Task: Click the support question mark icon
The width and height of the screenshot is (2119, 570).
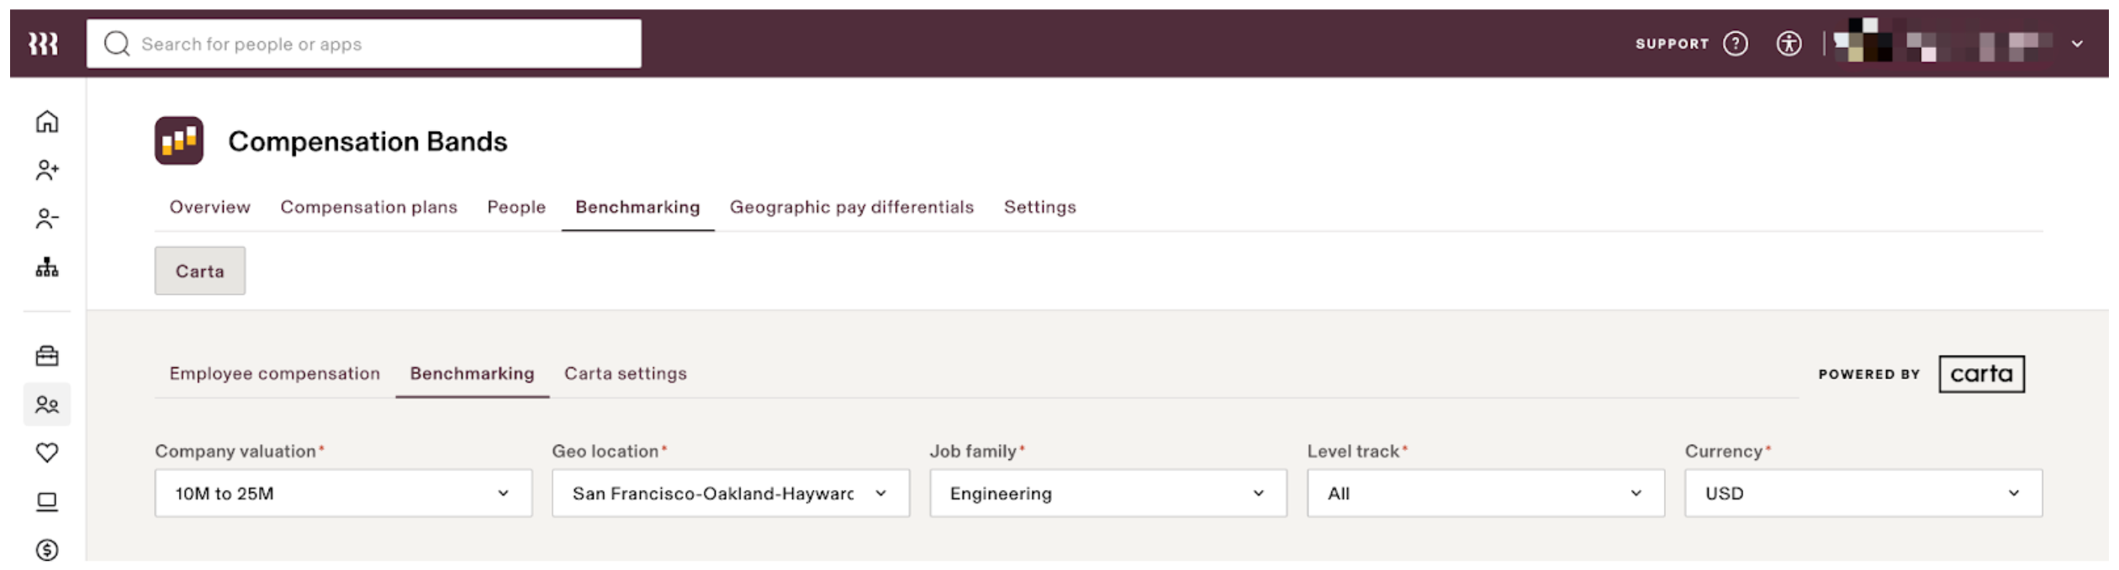Action: point(1736,44)
